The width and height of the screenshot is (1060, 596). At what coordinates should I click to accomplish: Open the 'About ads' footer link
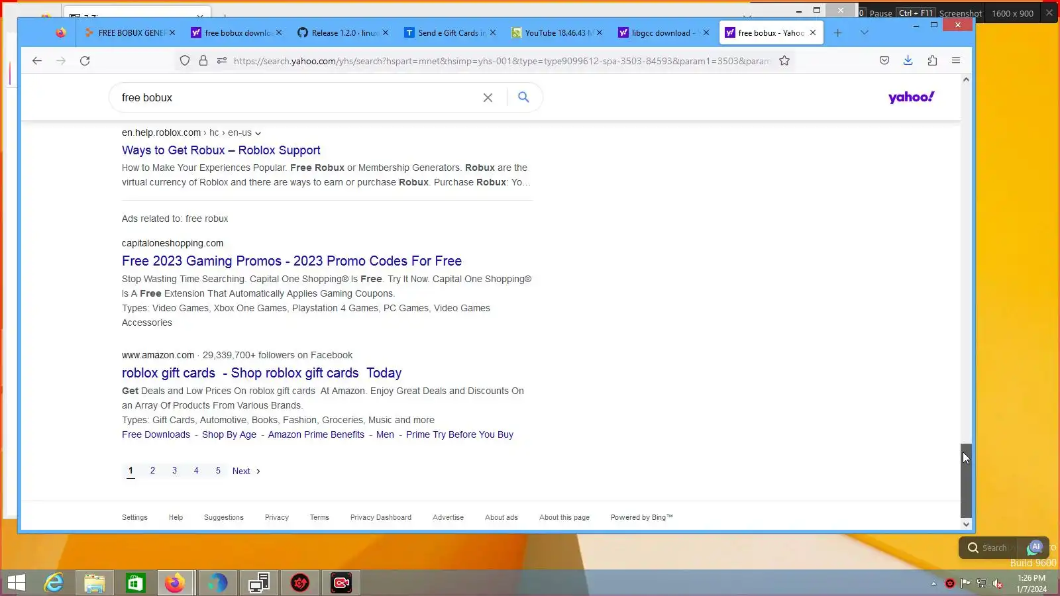click(x=502, y=517)
